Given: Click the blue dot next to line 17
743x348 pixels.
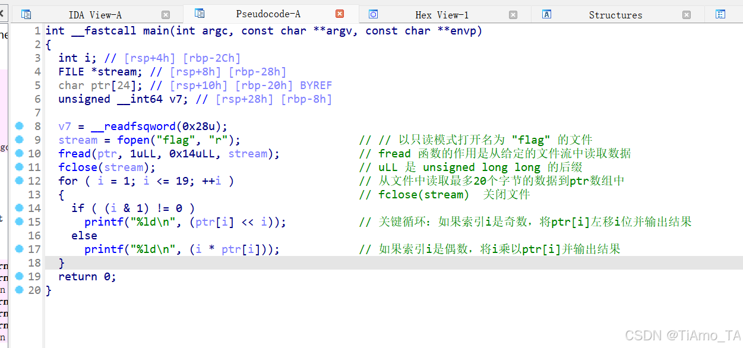Looking at the screenshot, I should click(x=19, y=249).
